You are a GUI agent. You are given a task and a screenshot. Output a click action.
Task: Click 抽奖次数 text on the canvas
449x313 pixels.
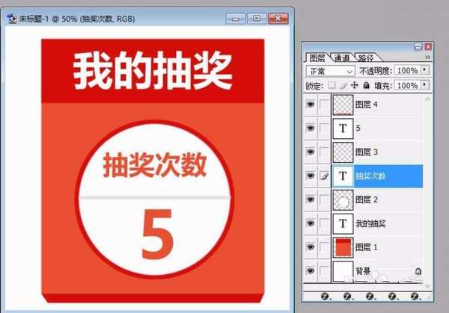click(x=155, y=164)
